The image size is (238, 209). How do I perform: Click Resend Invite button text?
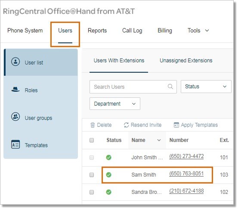click(146, 125)
